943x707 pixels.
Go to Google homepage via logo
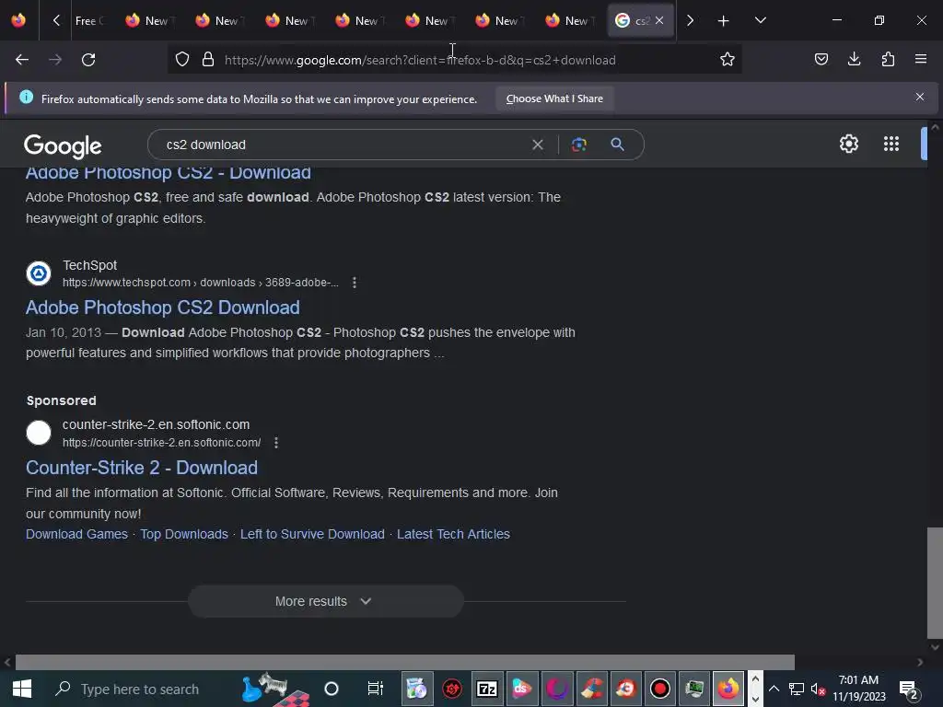[x=63, y=146]
